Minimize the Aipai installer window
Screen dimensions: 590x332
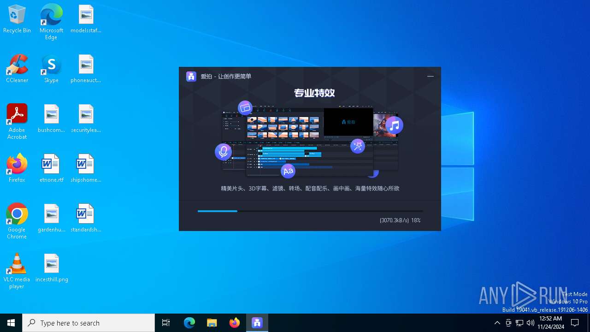tap(431, 77)
